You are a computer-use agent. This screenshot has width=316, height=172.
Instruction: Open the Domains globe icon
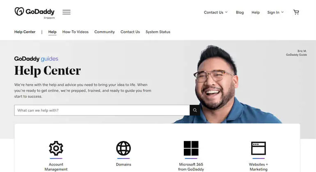click(124, 148)
